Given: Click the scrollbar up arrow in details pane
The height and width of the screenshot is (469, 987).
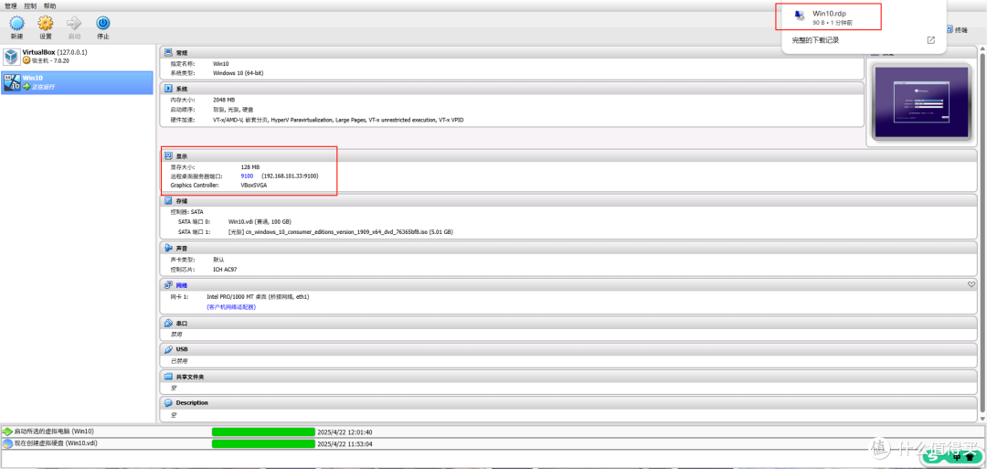Looking at the screenshot, I should coord(982,48).
